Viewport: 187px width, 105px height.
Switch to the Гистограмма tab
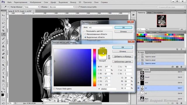158,13
